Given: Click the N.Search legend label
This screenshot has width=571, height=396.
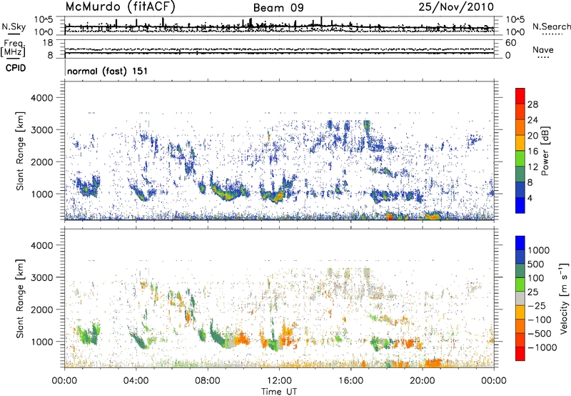Looking at the screenshot, I should 551,26.
